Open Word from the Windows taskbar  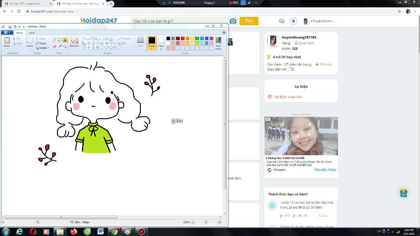pyautogui.click(x=100, y=231)
